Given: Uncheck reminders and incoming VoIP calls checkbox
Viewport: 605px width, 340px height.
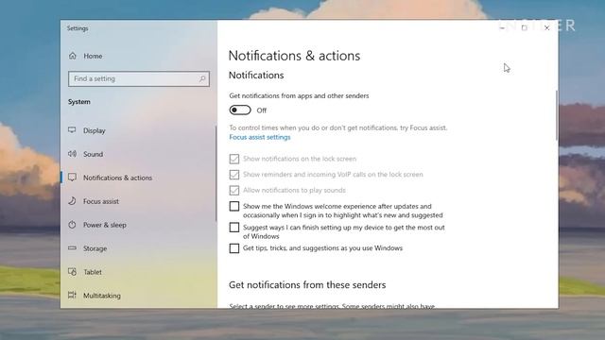Looking at the screenshot, I should pyautogui.click(x=234, y=175).
